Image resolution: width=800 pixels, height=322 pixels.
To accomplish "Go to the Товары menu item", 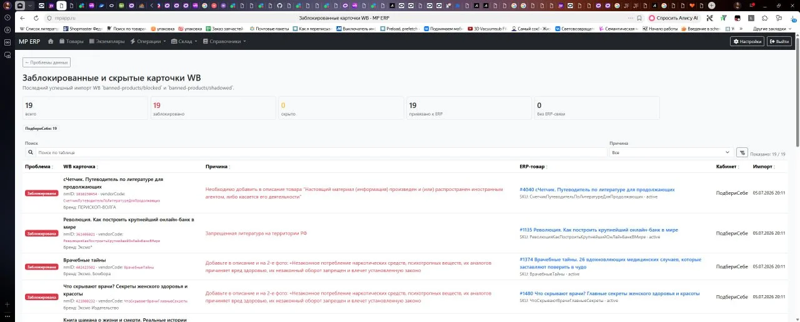I will tap(71, 41).
